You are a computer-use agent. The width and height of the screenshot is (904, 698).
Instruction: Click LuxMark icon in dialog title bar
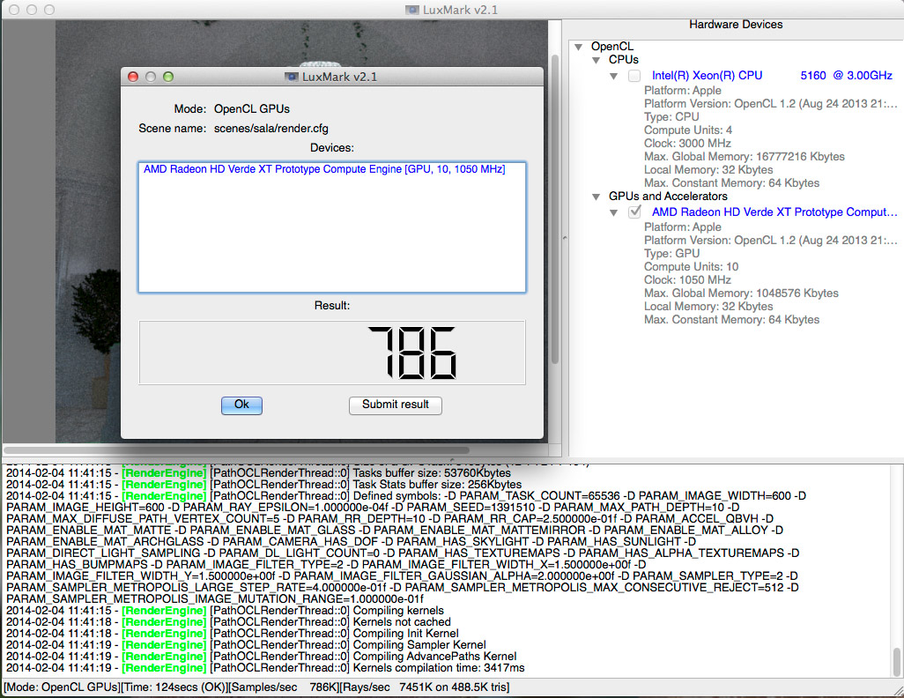pyautogui.click(x=292, y=77)
